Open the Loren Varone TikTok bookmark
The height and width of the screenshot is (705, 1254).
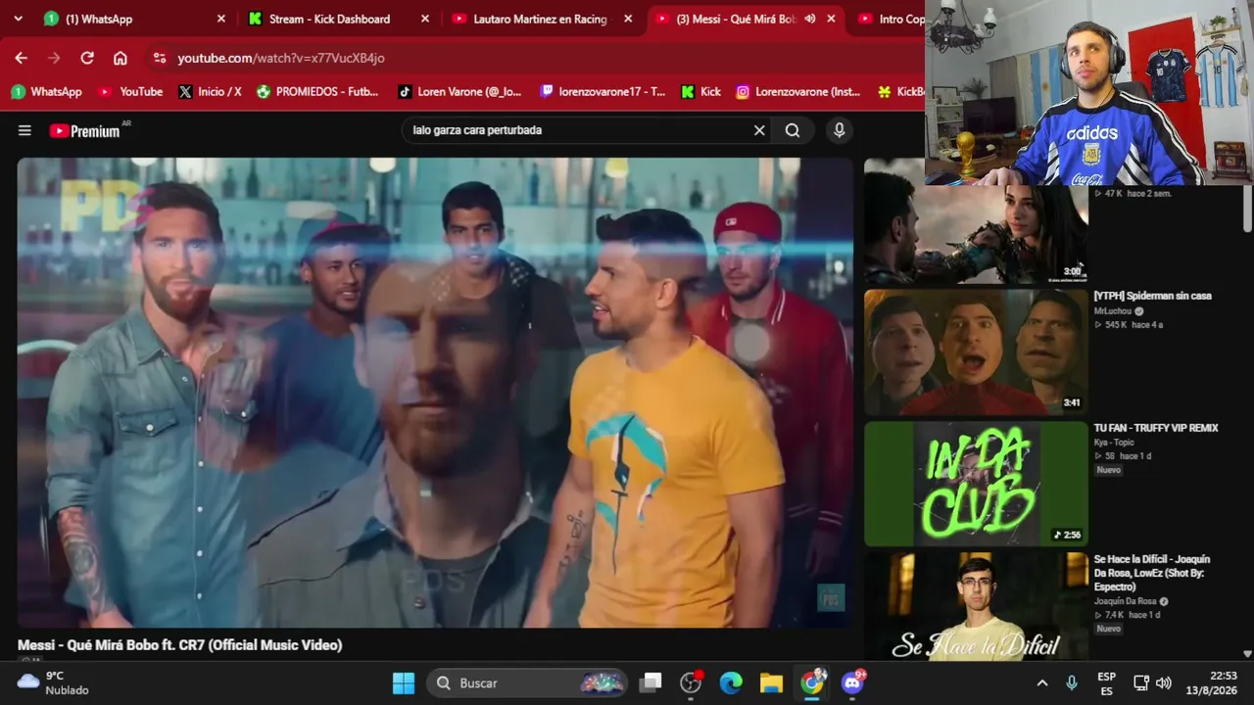point(459,91)
